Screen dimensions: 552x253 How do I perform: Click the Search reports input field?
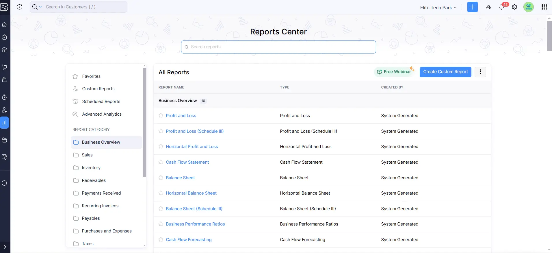279,47
